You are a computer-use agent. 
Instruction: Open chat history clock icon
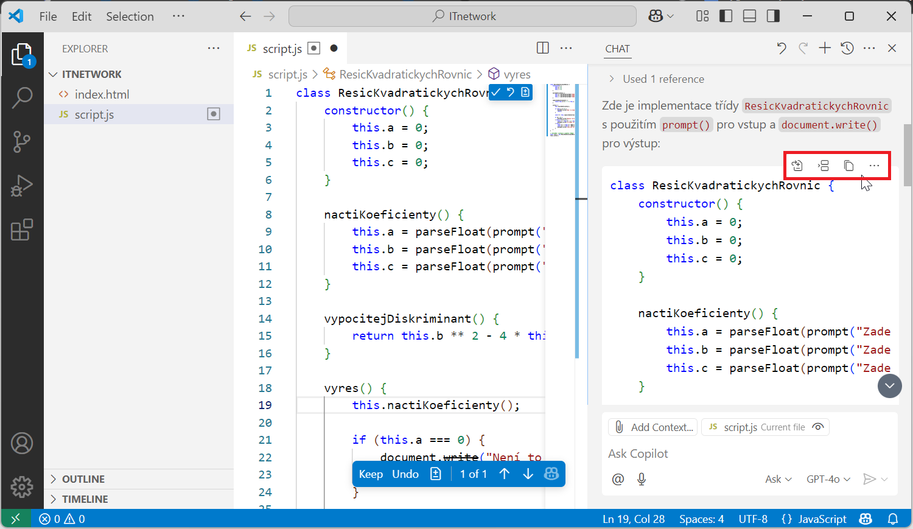click(847, 49)
